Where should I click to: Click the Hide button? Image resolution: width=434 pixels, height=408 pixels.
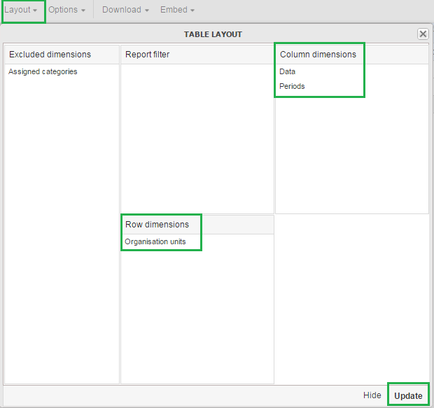[372, 395]
